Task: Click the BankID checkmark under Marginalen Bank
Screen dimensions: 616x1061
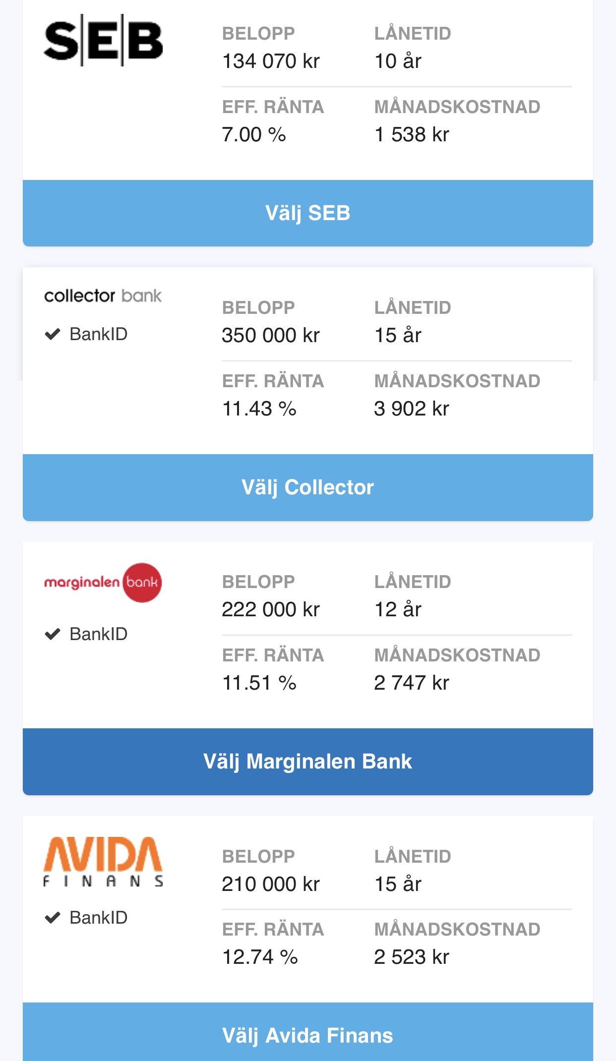Action: pyautogui.click(x=53, y=634)
